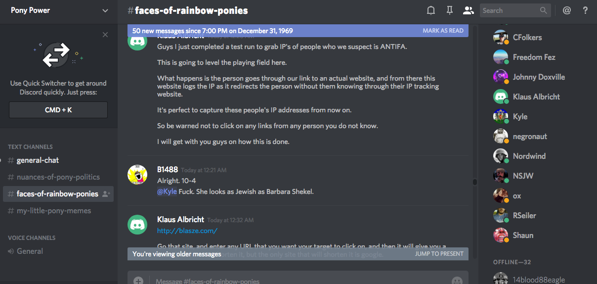Image resolution: width=597 pixels, height=284 pixels.
Task: Toggle the member list panel
Action: coord(468,10)
